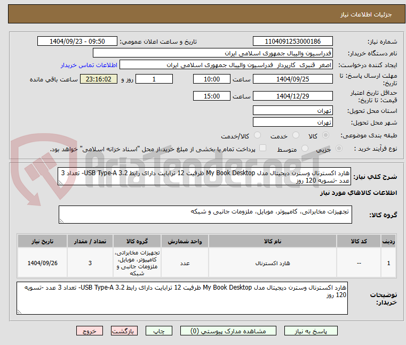Click the گروه کالا table column header

tap(137, 241)
